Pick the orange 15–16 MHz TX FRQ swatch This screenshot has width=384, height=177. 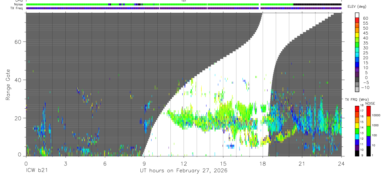point(357,120)
